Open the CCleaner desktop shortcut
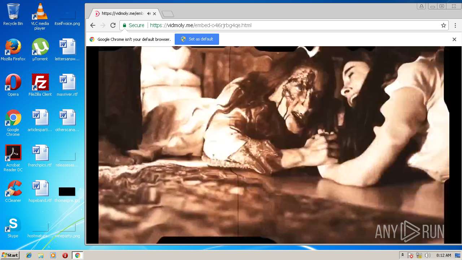462x260 pixels. (x=13, y=191)
